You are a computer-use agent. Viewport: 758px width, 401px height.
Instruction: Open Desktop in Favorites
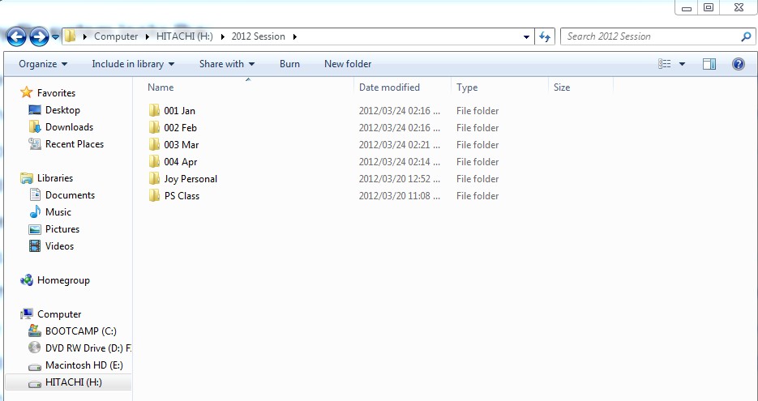62,110
